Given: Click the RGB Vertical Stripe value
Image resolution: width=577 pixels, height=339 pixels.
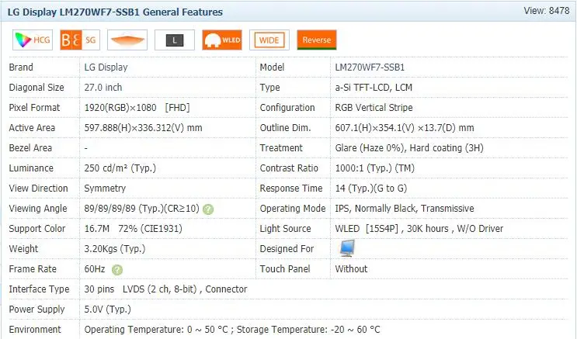Looking at the screenshot, I should 374,108.
